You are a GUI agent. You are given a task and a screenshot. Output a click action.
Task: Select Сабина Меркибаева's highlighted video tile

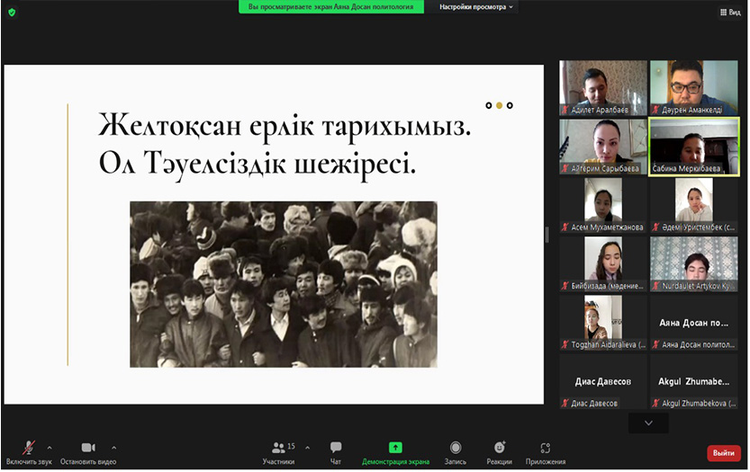[x=693, y=147]
